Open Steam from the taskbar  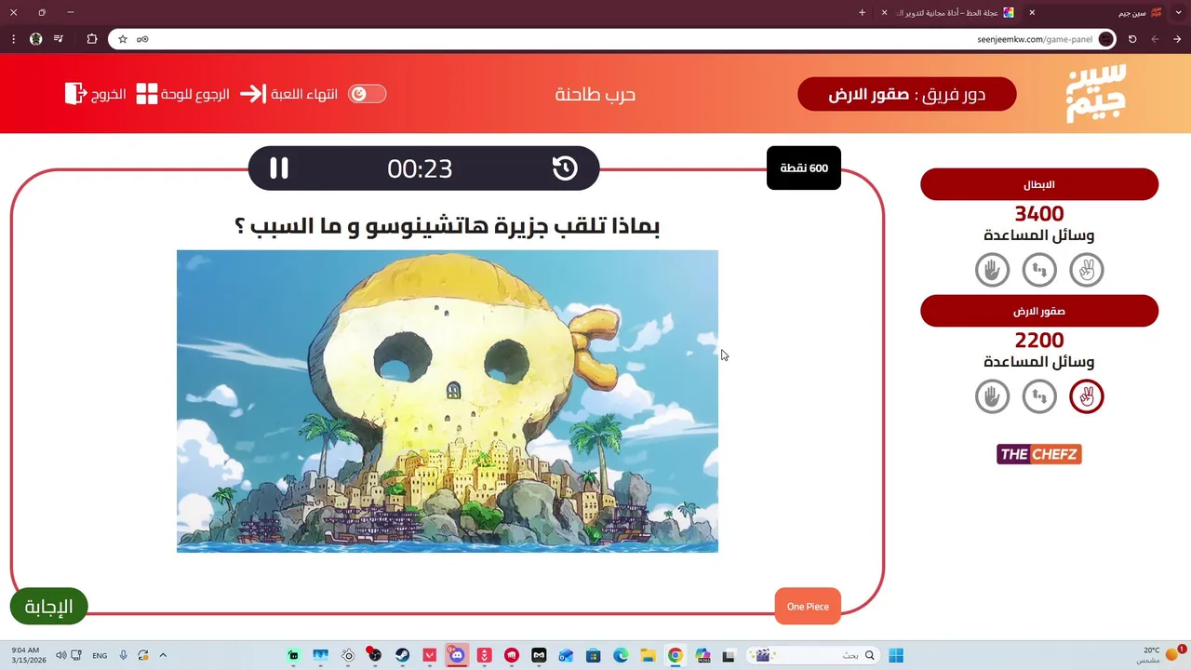(x=403, y=655)
